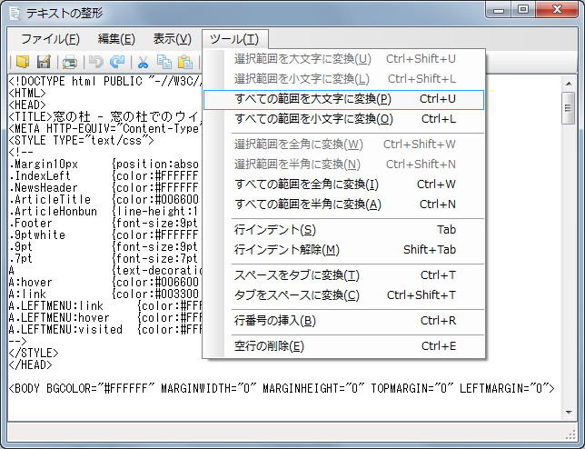Click the Cut scissors toolbar icon
The image size is (585, 449).
coord(143,62)
